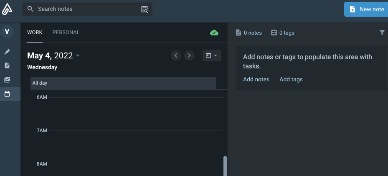Screen dimensions: 388x176
Task: Switch to Tasks view in sidebar
Action: click(x=7, y=80)
